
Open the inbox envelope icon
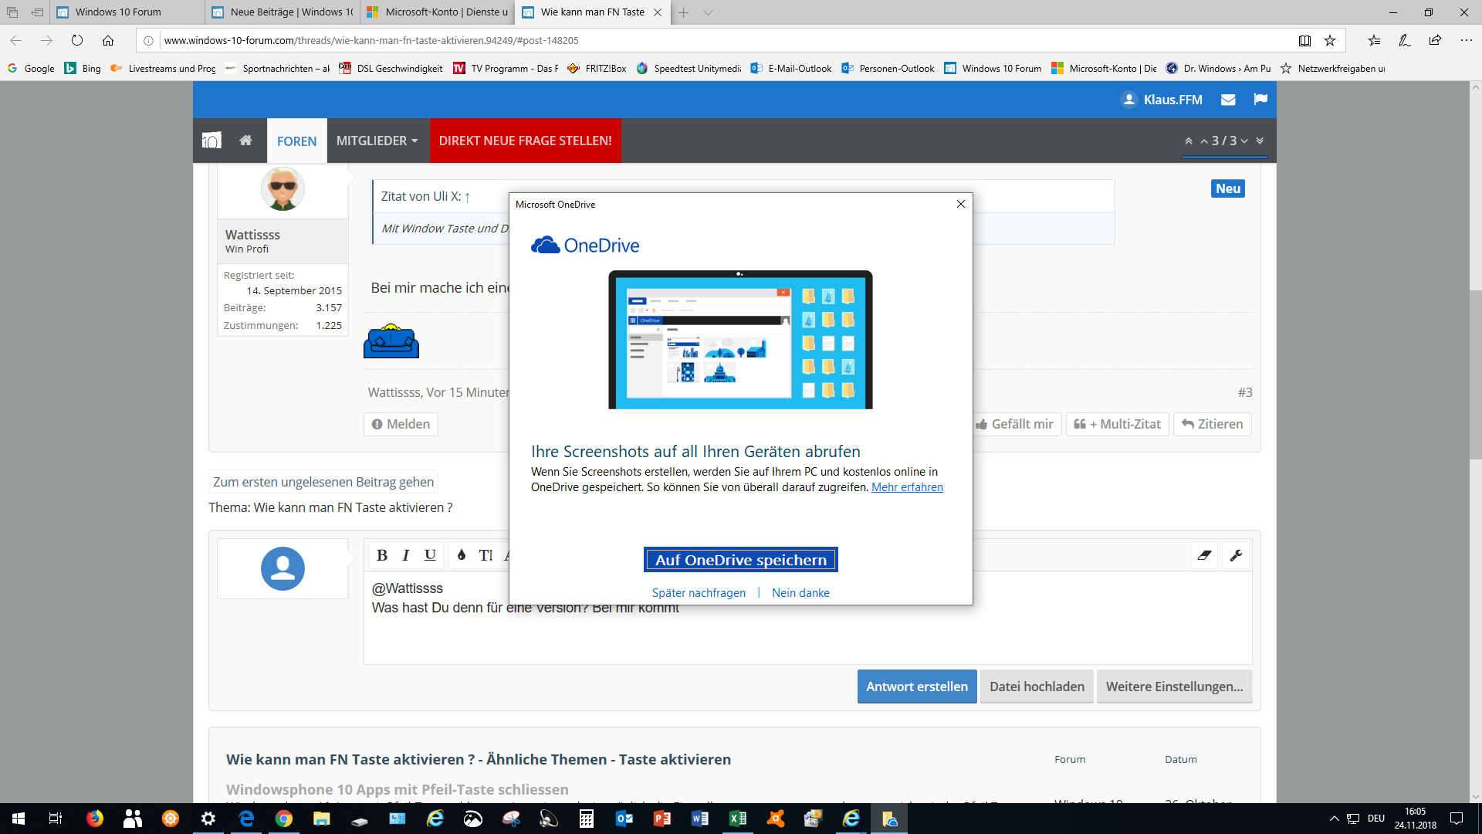pos(1228,100)
